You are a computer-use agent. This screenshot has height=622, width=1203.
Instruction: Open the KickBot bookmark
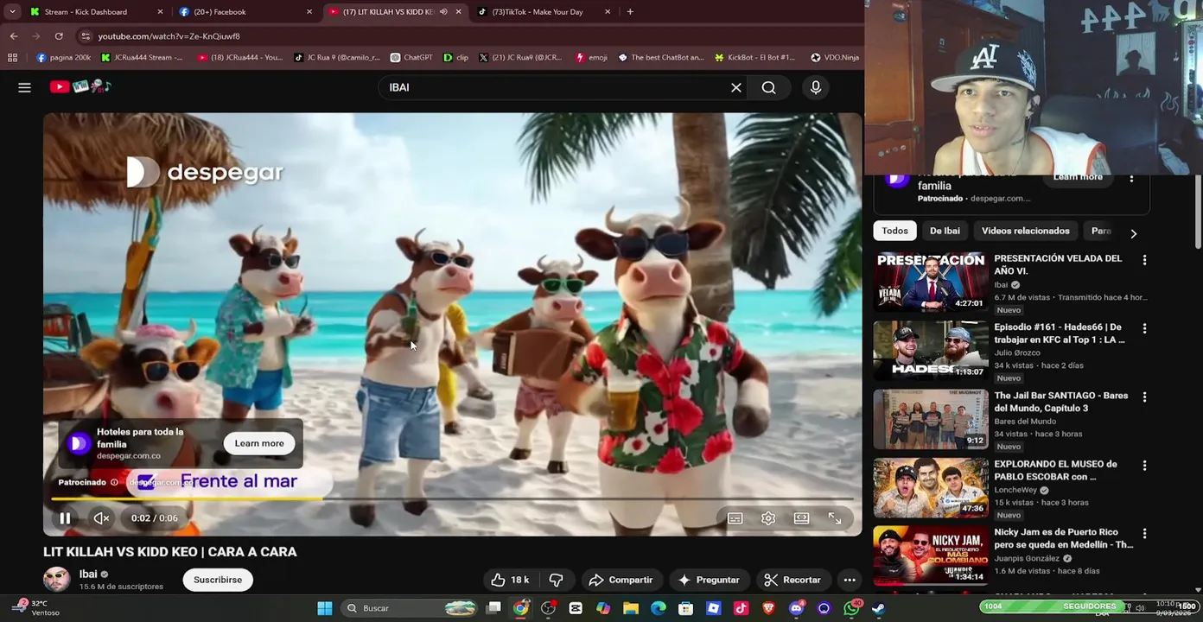(x=754, y=58)
